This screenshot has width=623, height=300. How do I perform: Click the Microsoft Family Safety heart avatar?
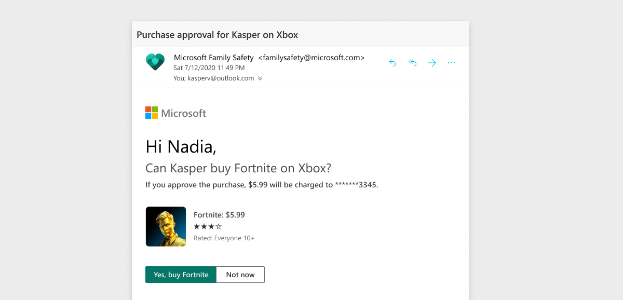click(155, 61)
